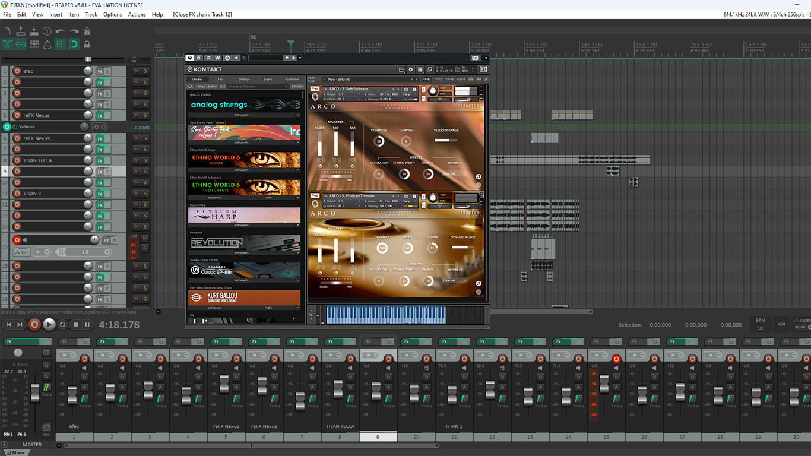The width and height of the screenshot is (811, 456).
Task: Switch to the Automation tab in Kontakt
Action: pos(292,79)
